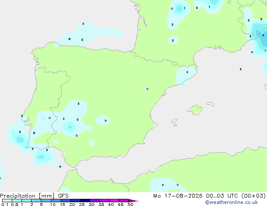Select the purple 30 to 35 mm swatch
267x206 pixels.
point(95,201)
